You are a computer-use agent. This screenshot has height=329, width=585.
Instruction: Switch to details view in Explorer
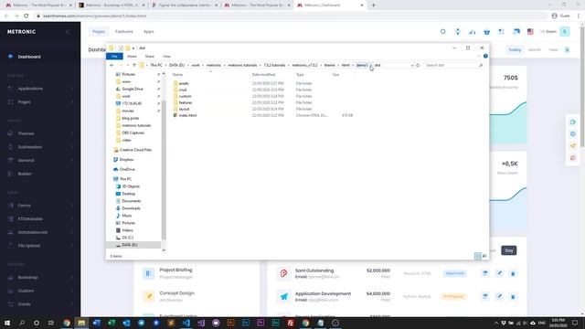(477, 256)
